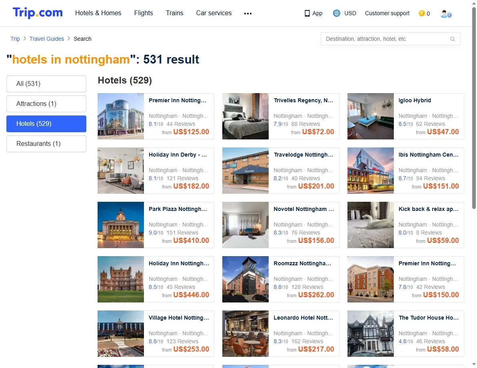Click Travelodge Nottingham title

click(x=303, y=155)
